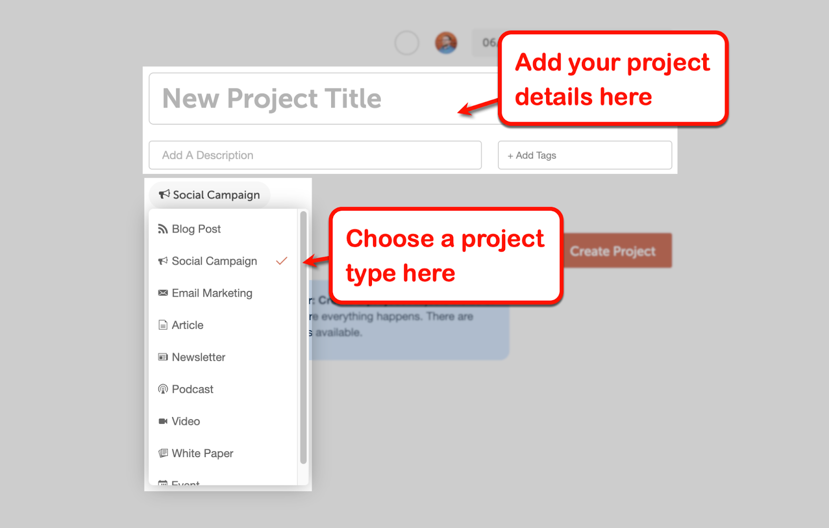Pick the Video option in the list
Screen dimensions: 829x528
pos(223,421)
